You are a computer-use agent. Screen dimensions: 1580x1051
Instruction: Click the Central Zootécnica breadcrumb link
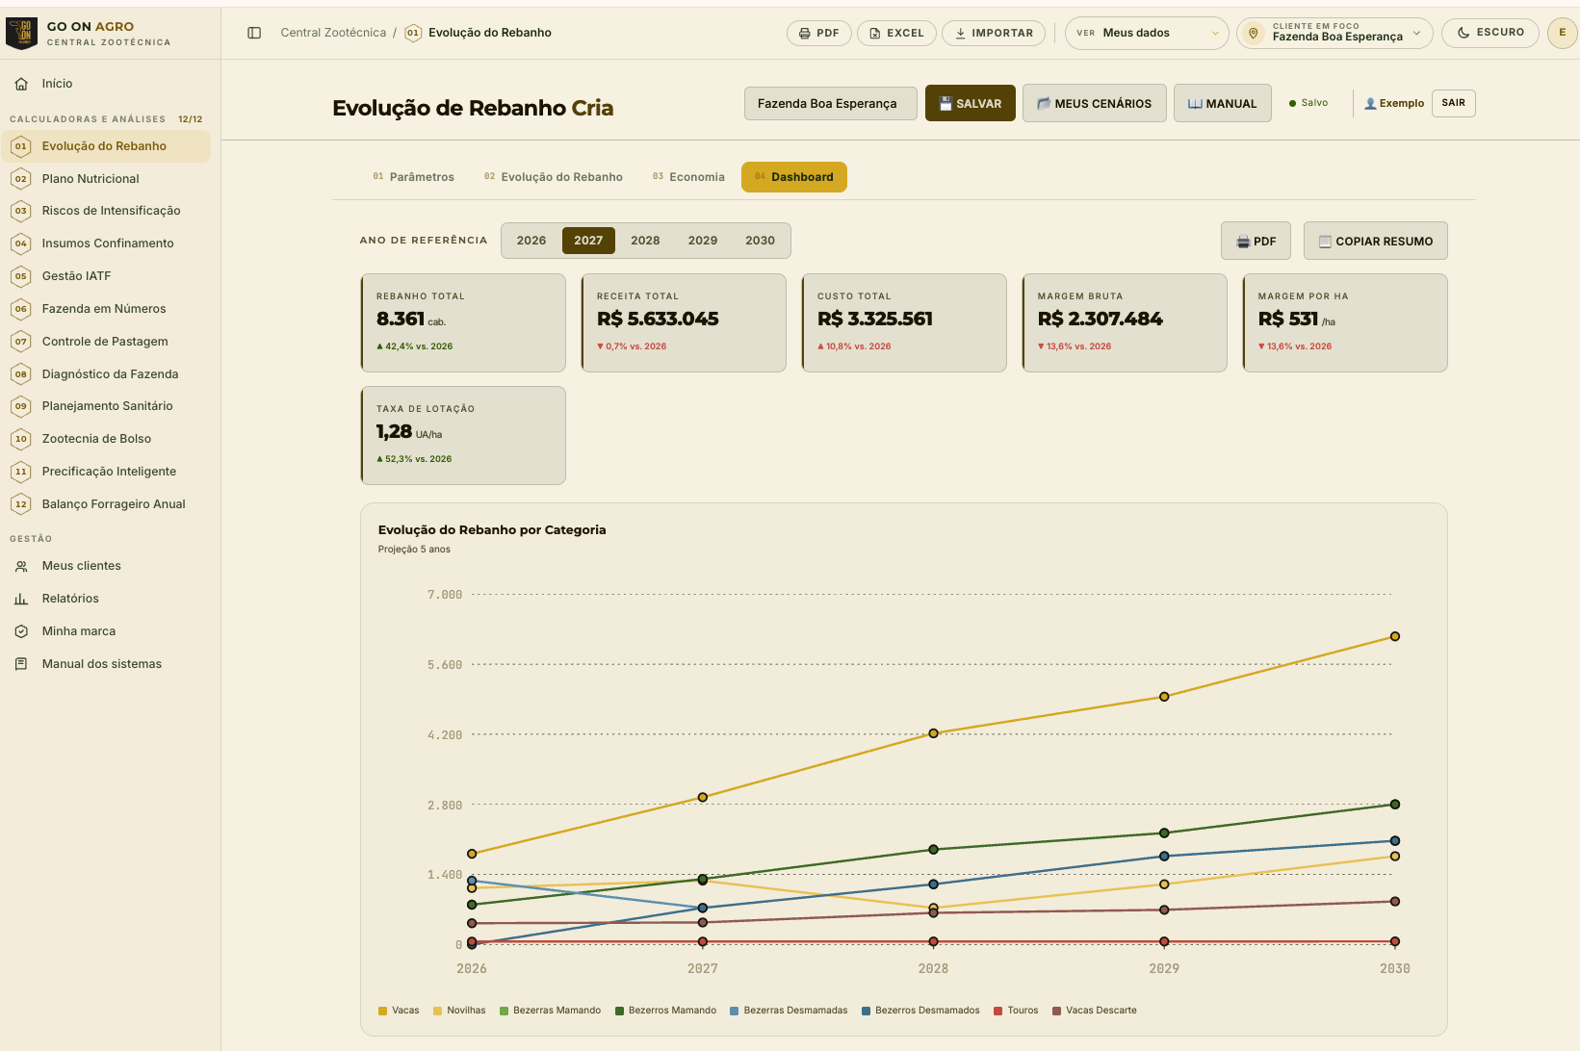click(x=333, y=33)
